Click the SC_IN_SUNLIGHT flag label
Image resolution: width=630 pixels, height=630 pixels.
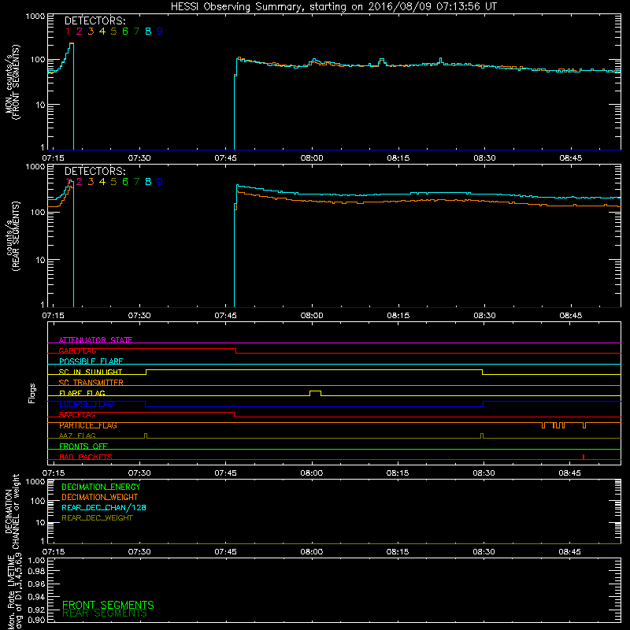pos(91,372)
